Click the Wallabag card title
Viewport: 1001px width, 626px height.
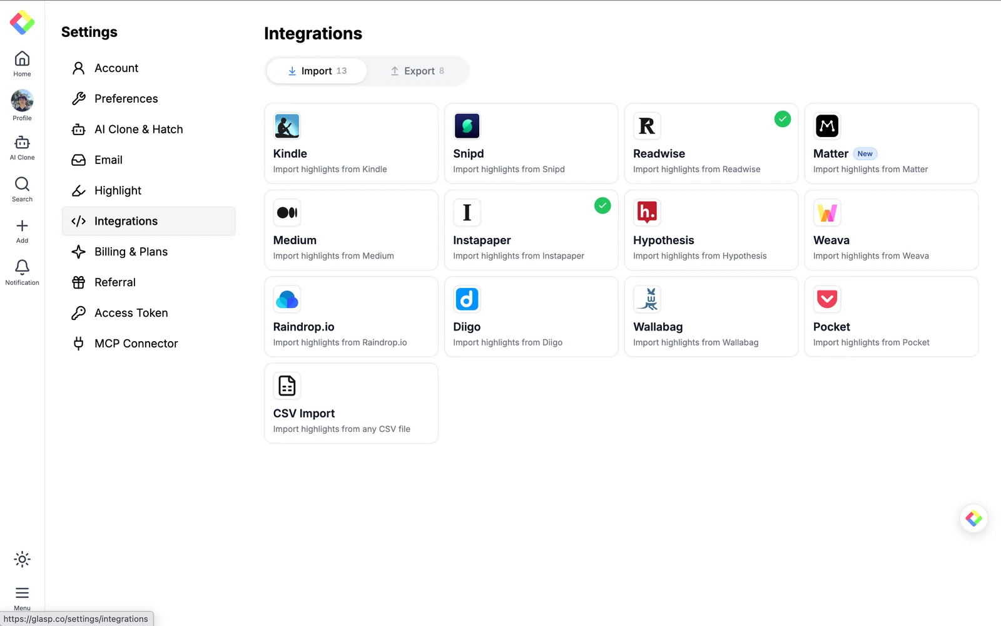click(x=658, y=327)
